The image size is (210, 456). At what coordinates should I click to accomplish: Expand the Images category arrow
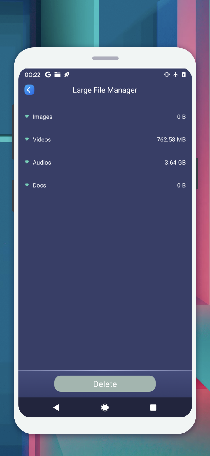point(27,116)
